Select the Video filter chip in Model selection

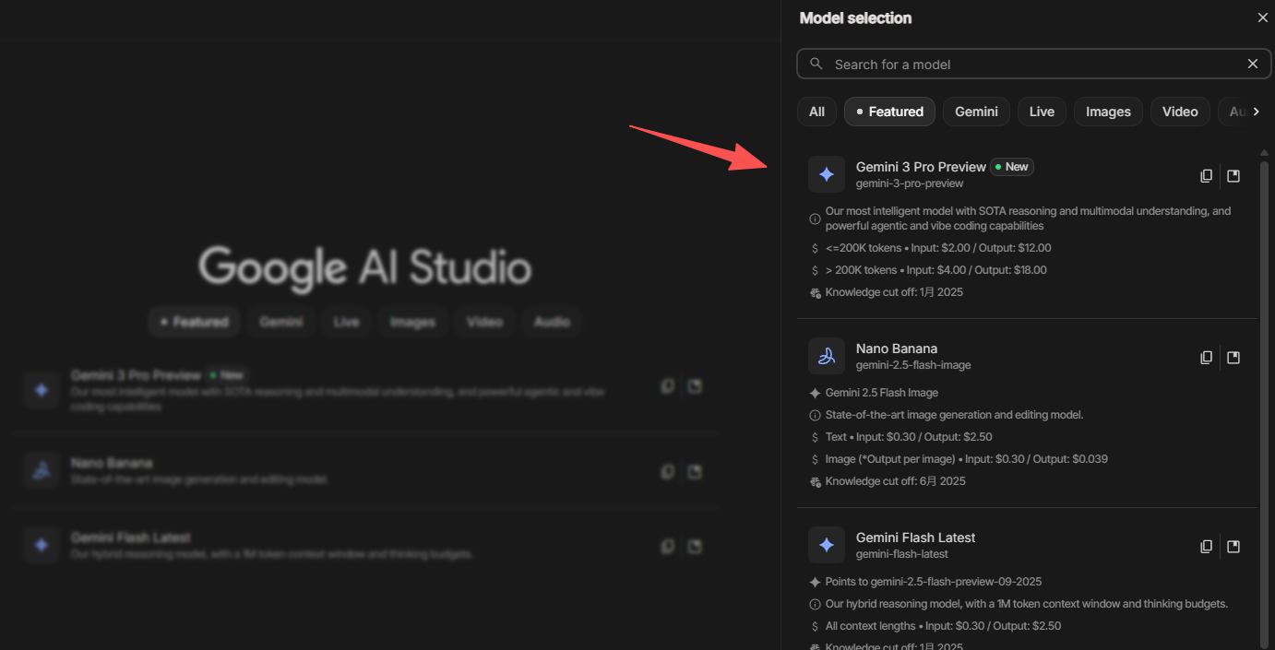[x=1180, y=112]
